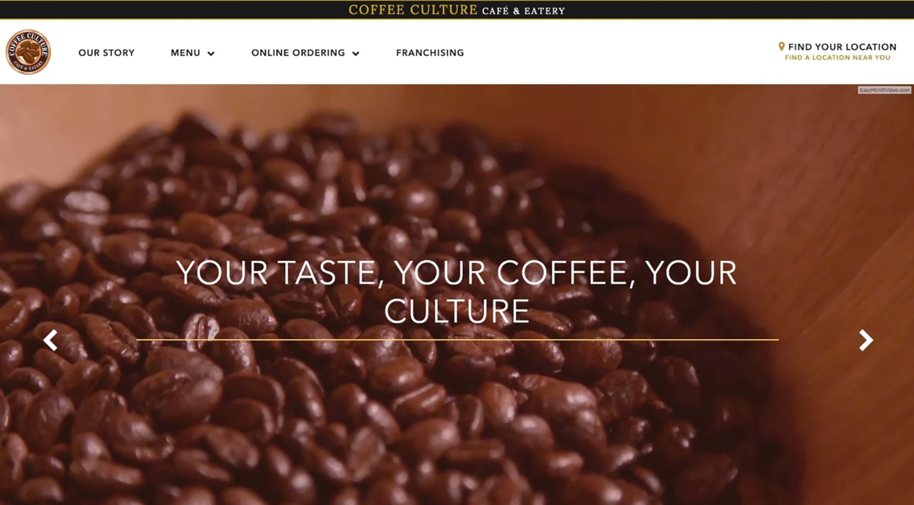Select the Menu label in navigation
The image size is (914, 505).
point(186,53)
